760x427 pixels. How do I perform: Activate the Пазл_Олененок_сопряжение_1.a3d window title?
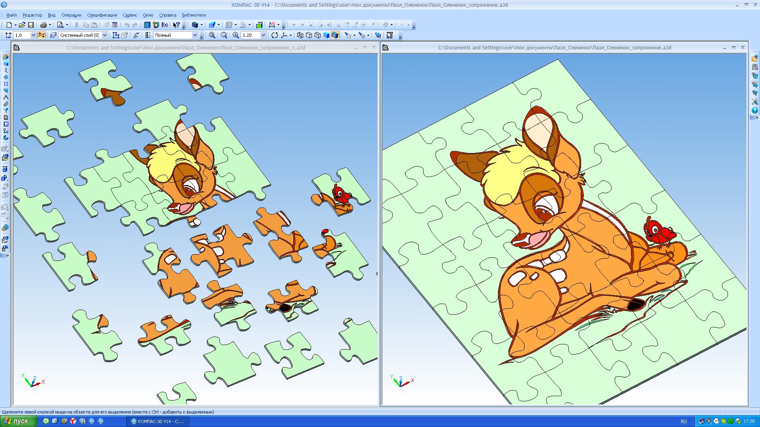186,47
